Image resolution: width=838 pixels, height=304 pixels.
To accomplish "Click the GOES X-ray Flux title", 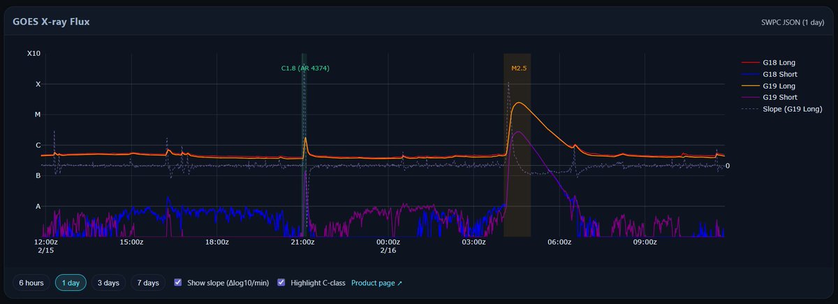I will [x=51, y=22].
